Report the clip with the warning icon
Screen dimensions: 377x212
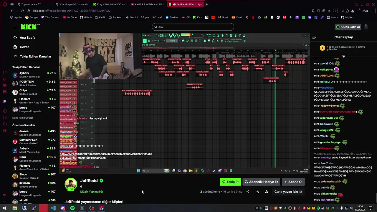[x=267, y=192]
